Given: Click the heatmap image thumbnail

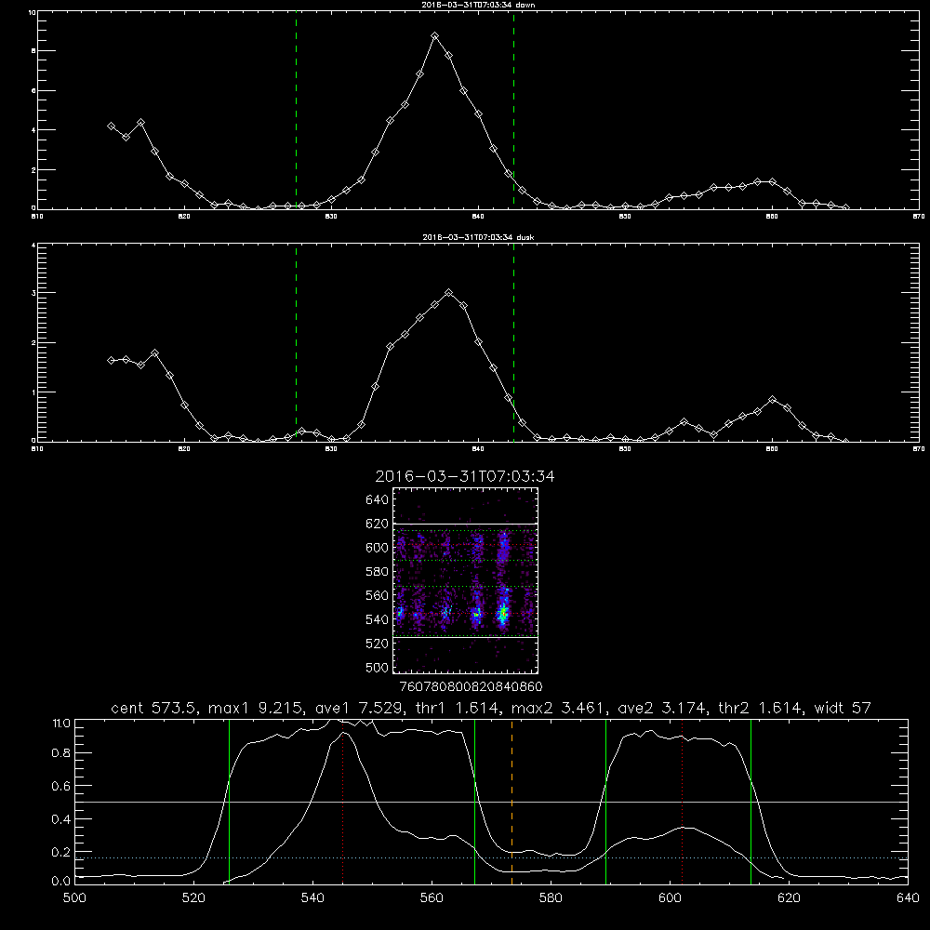Looking at the screenshot, I should click(466, 580).
